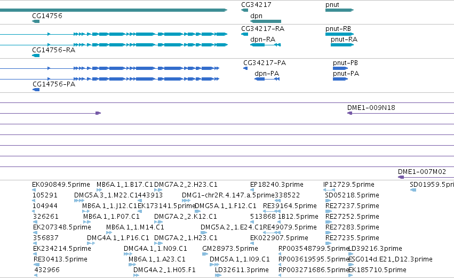This screenshot has height=278, width=454.
Task: Select the DMG5A.1_1.I09.C1 label
Action: click(x=240, y=259)
